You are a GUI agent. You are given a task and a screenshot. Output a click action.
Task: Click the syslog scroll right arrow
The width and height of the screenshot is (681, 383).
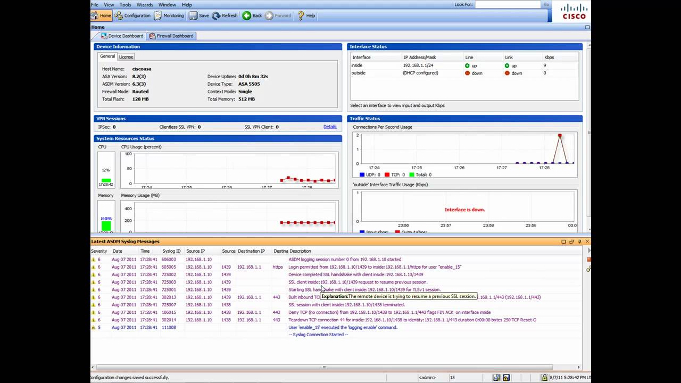point(579,367)
